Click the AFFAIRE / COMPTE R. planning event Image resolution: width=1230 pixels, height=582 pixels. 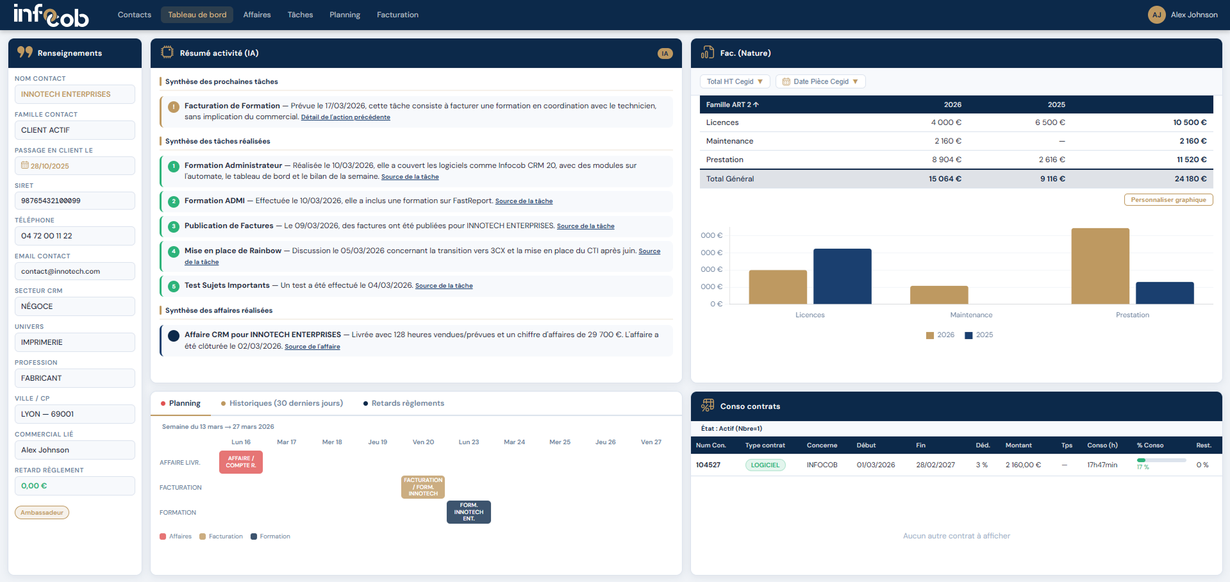(241, 462)
